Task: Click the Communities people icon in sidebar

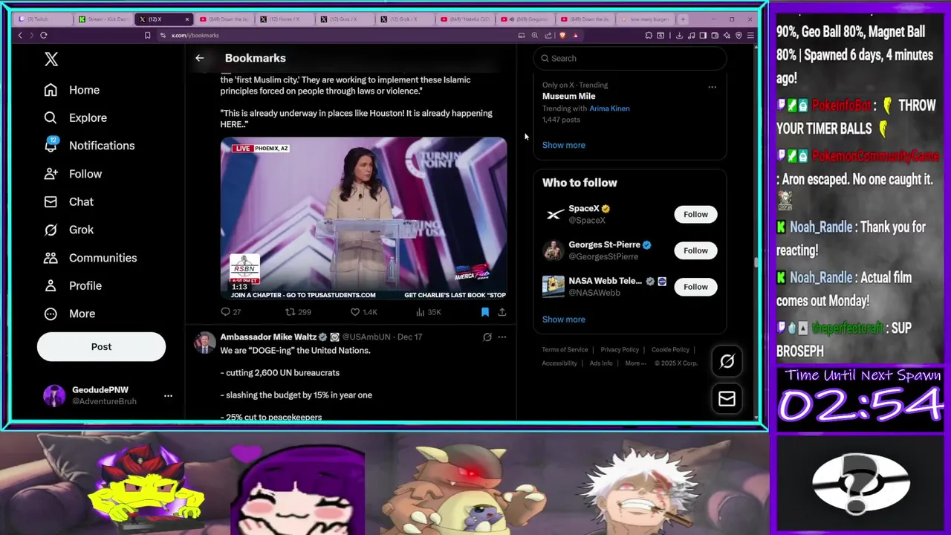Action: tap(51, 258)
